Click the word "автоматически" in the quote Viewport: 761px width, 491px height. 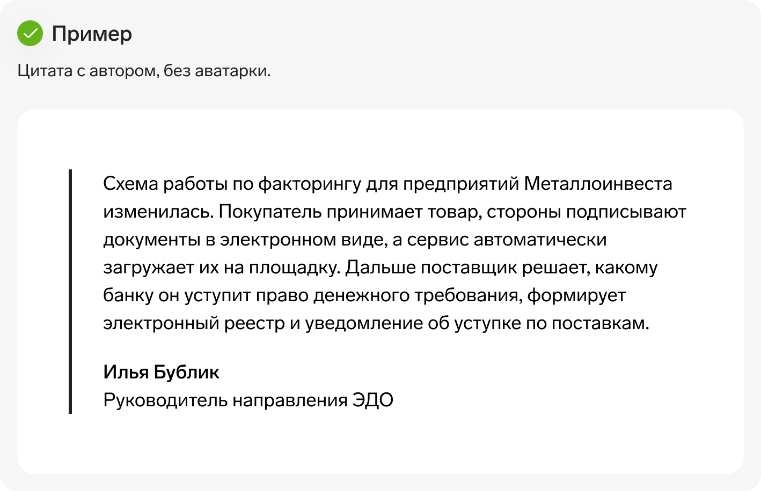click(540, 240)
